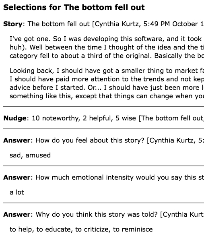Viewport: 204px width, 236px height.
Task: Click the question about emotional intensity
Action: (x=120, y=177)
